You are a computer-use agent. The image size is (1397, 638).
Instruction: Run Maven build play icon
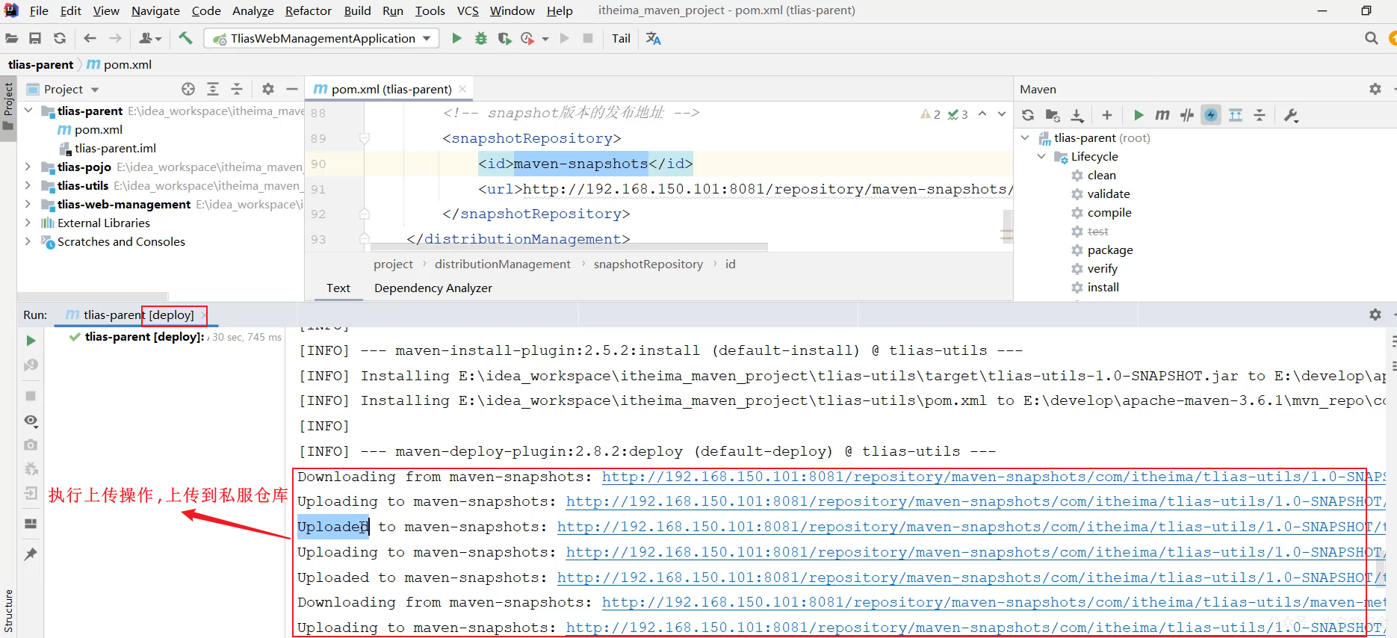pos(1139,115)
